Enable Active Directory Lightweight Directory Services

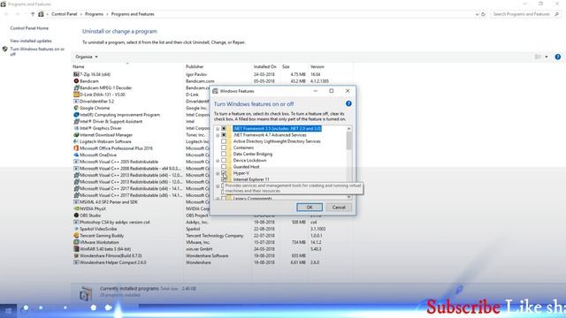[x=224, y=141]
